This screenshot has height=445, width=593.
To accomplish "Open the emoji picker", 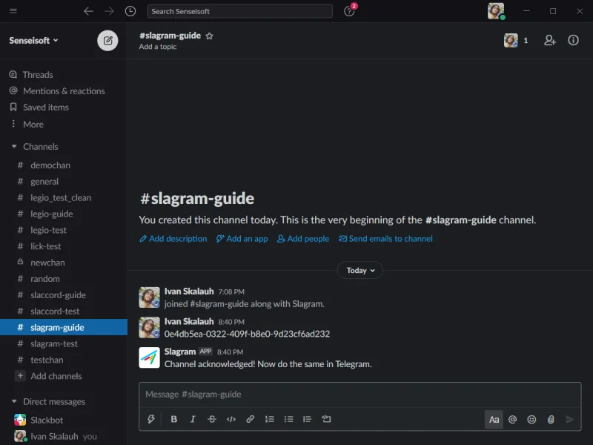I will pos(531,419).
